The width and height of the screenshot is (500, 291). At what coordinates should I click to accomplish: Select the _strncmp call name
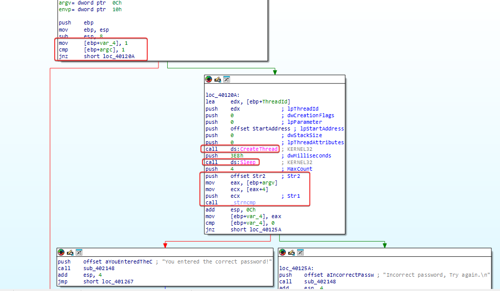(243, 203)
